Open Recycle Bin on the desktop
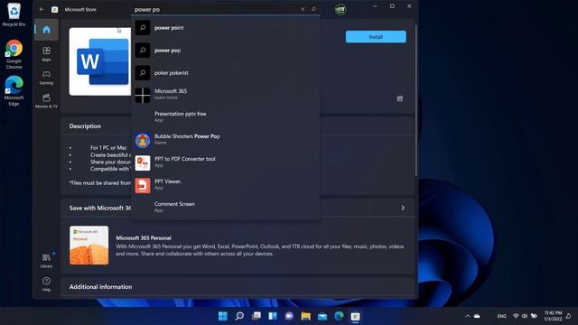 (x=14, y=14)
